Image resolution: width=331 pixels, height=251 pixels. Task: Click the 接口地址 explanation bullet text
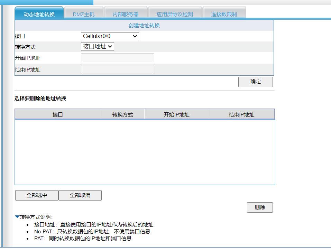point(94,225)
